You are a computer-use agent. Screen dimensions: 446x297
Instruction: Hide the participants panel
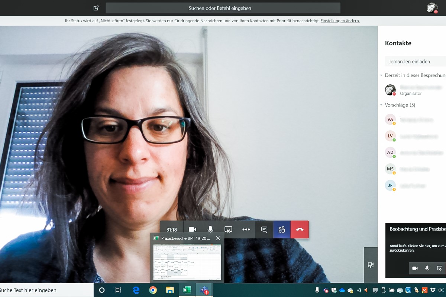(x=282, y=229)
